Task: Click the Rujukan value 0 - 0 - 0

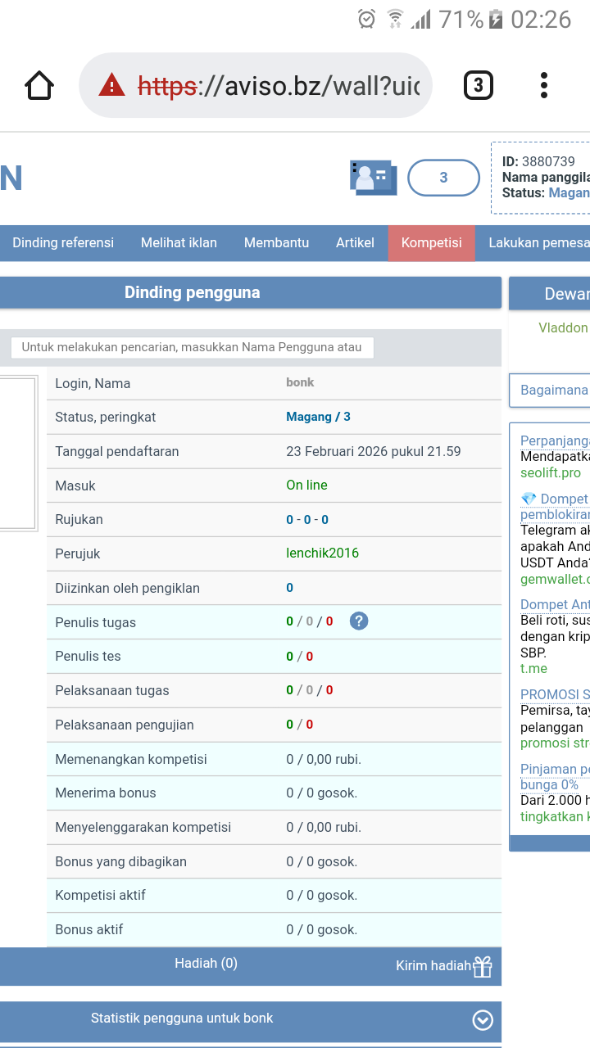Action: tap(307, 520)
